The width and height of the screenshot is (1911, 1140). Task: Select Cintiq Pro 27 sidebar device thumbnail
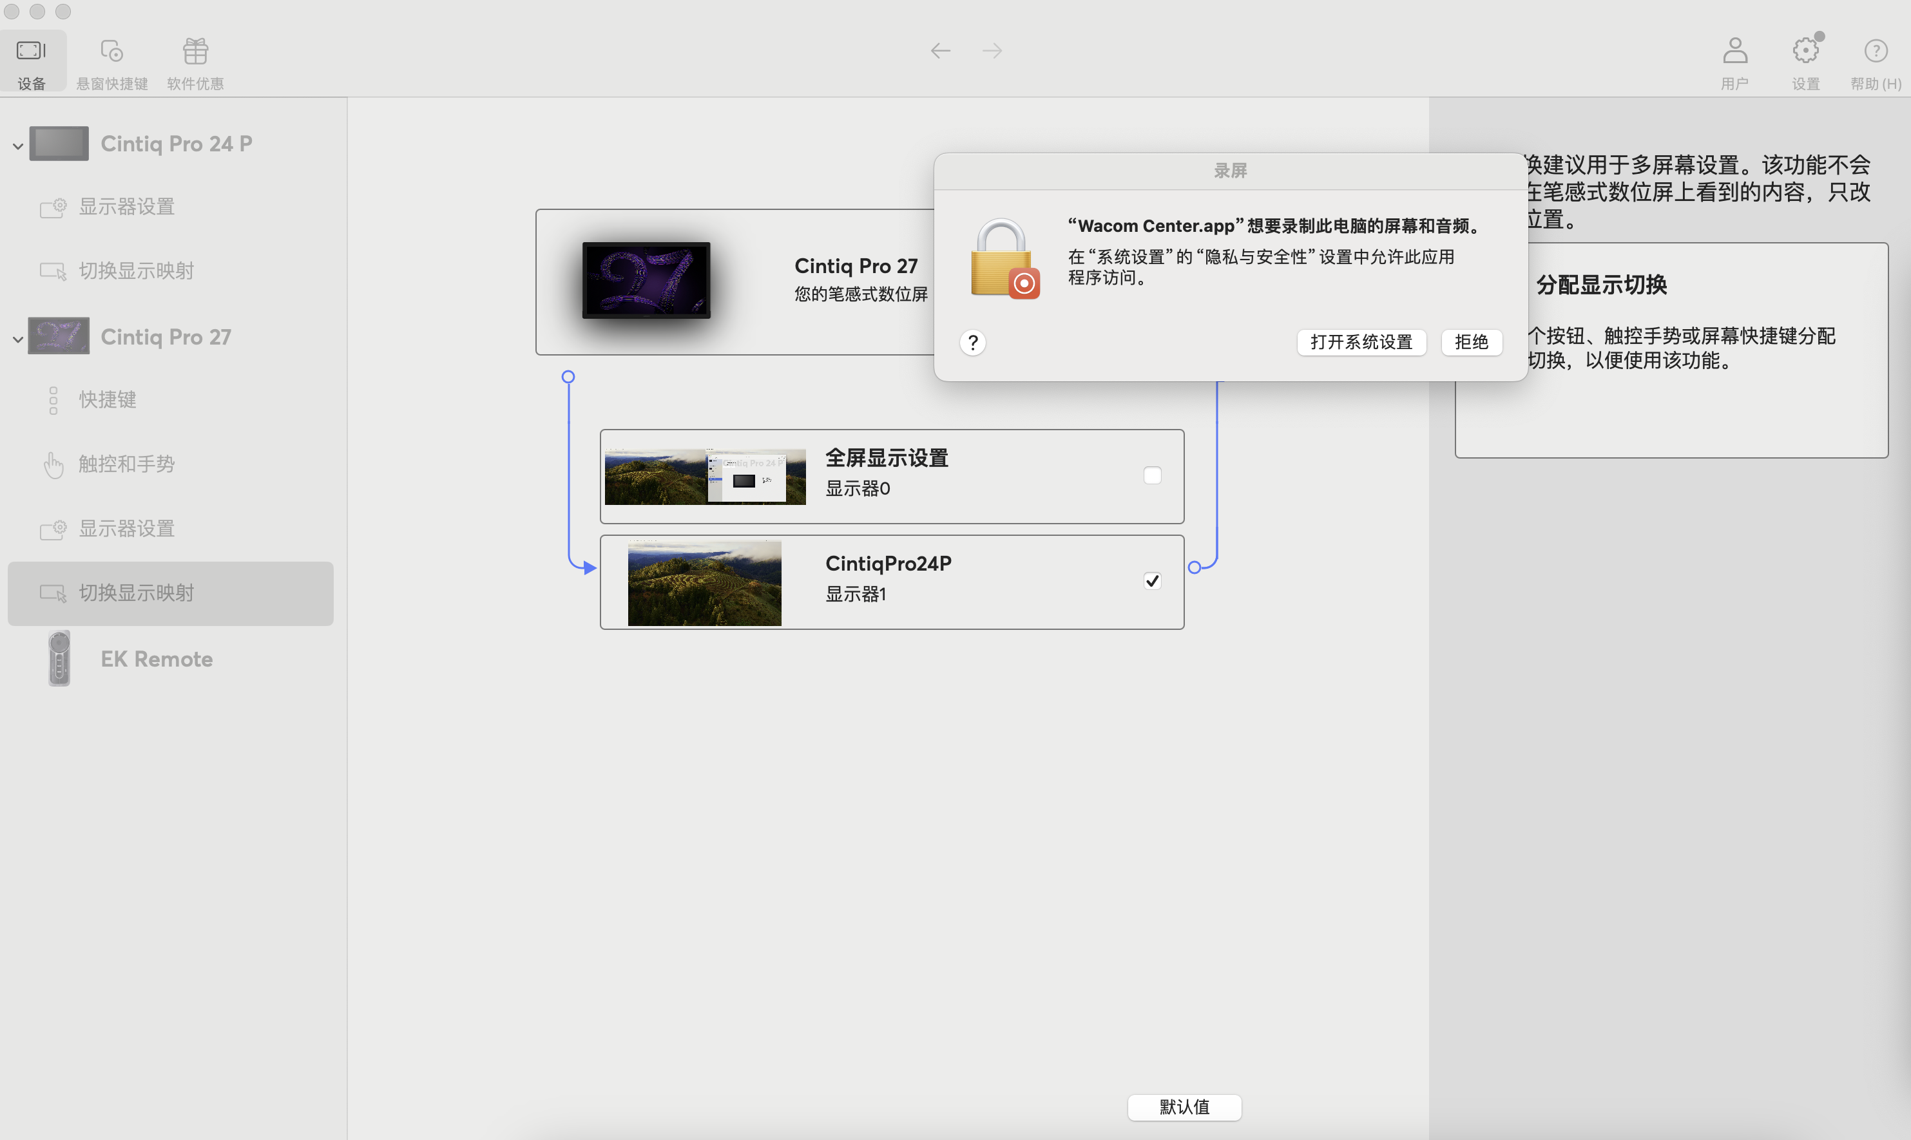point(59,336)
